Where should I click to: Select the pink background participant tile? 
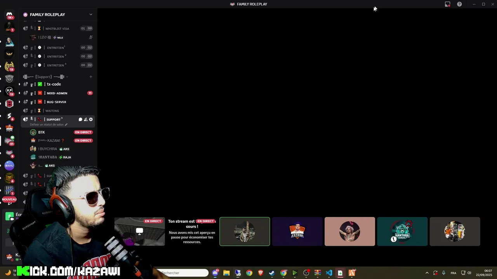pyautogui.click(x=350, y=231)
